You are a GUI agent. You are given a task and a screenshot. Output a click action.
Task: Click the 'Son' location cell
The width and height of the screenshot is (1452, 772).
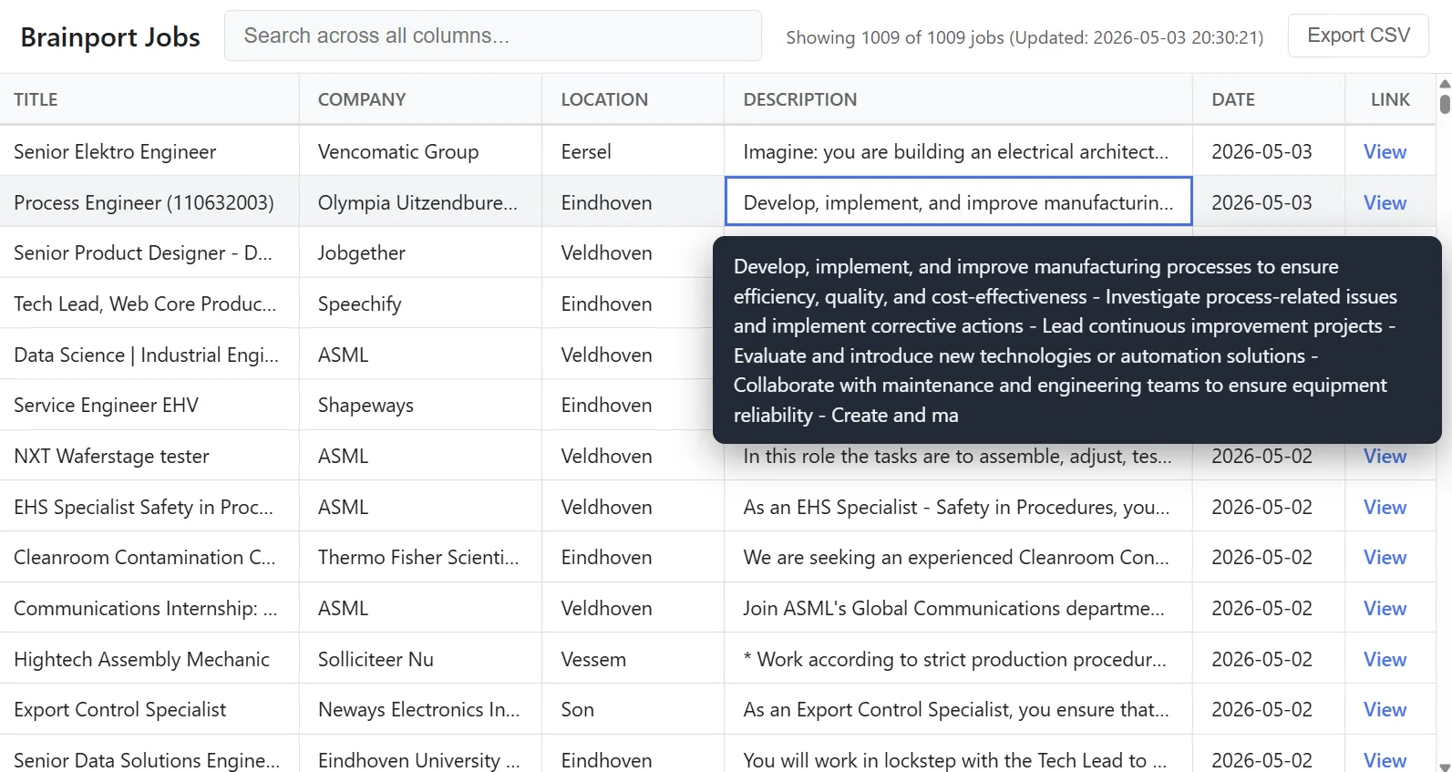633,709
